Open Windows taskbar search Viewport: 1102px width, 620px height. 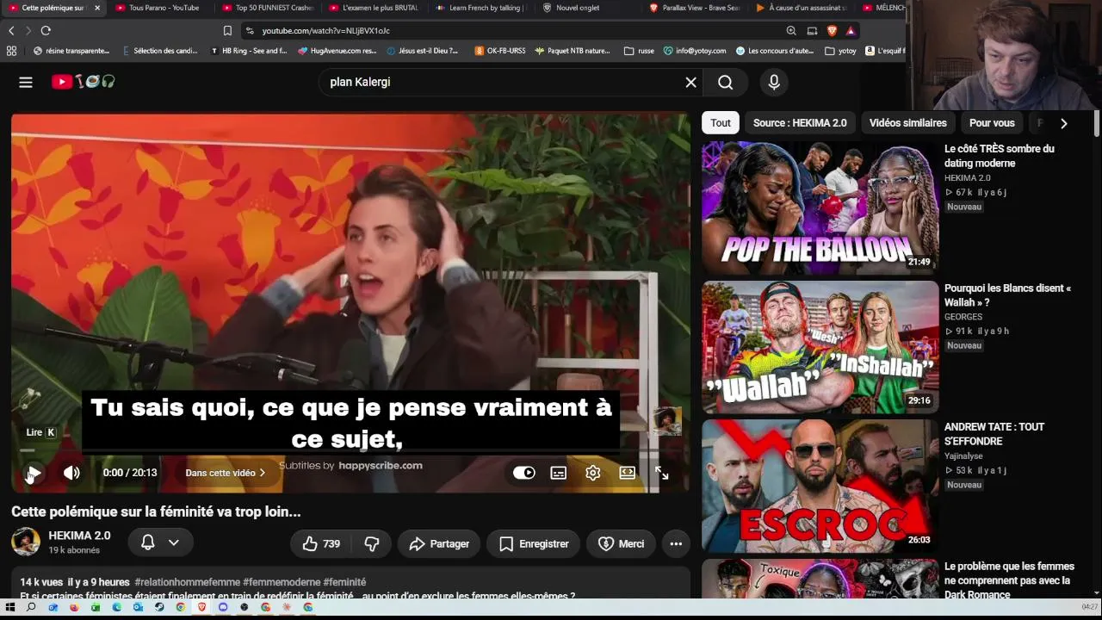[x=31, y=607]
